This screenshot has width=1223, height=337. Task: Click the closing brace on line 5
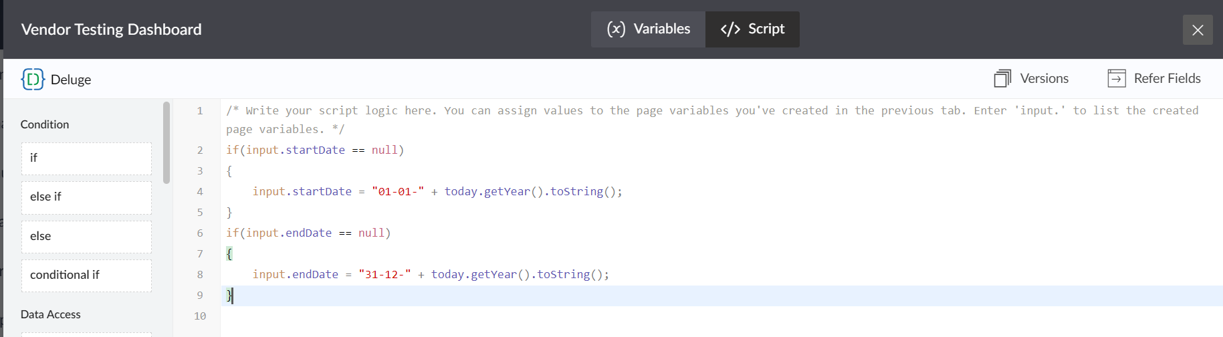click(x=229, y=212)
